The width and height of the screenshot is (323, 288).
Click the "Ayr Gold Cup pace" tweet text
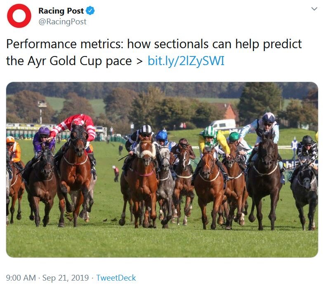pyautogui.click(x=78, y=61)
